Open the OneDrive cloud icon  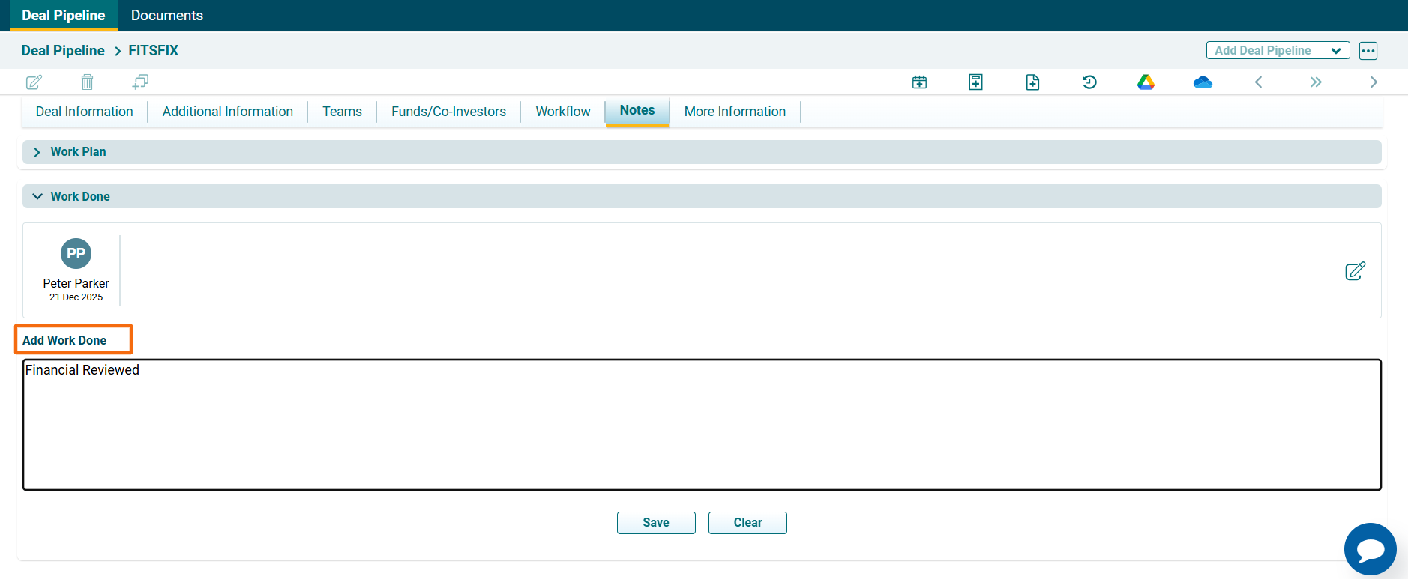1203,82
